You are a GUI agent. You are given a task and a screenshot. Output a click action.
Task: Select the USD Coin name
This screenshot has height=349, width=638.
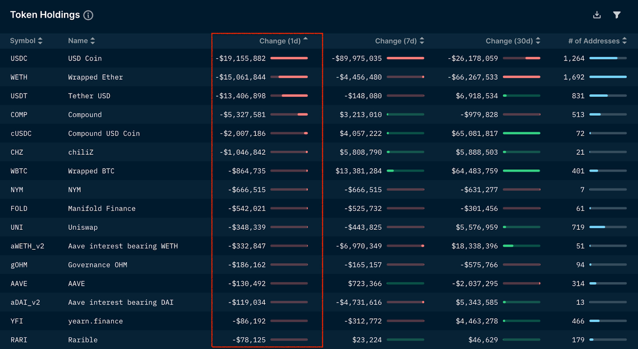pyautogui.click(x=85, y=58)
